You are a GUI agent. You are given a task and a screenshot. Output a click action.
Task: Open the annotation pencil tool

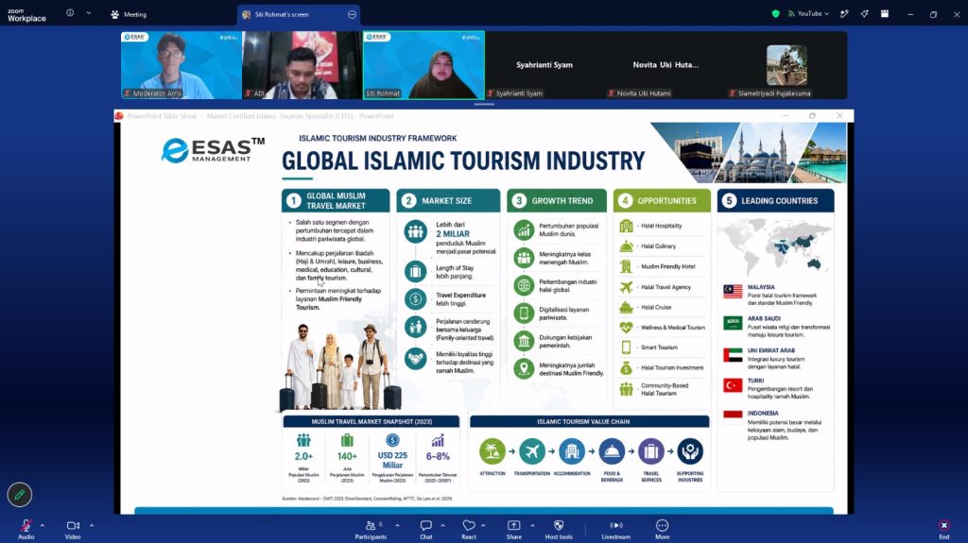pyautogui.click(x=20, y=494)
